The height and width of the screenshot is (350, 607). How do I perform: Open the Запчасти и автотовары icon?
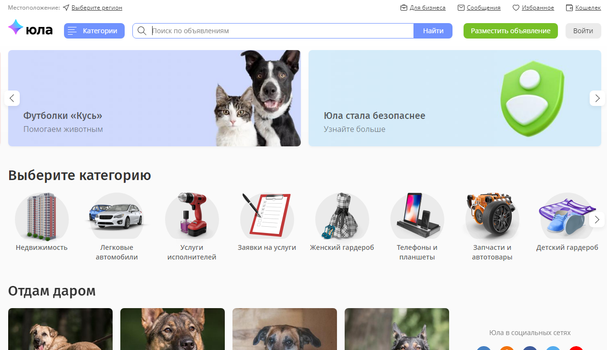coord(492,216)
